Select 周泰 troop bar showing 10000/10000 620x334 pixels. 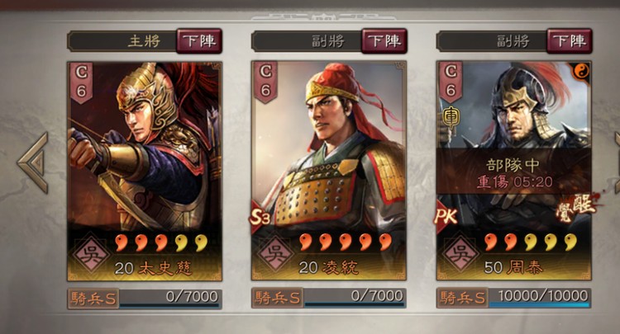pos(514,298)
